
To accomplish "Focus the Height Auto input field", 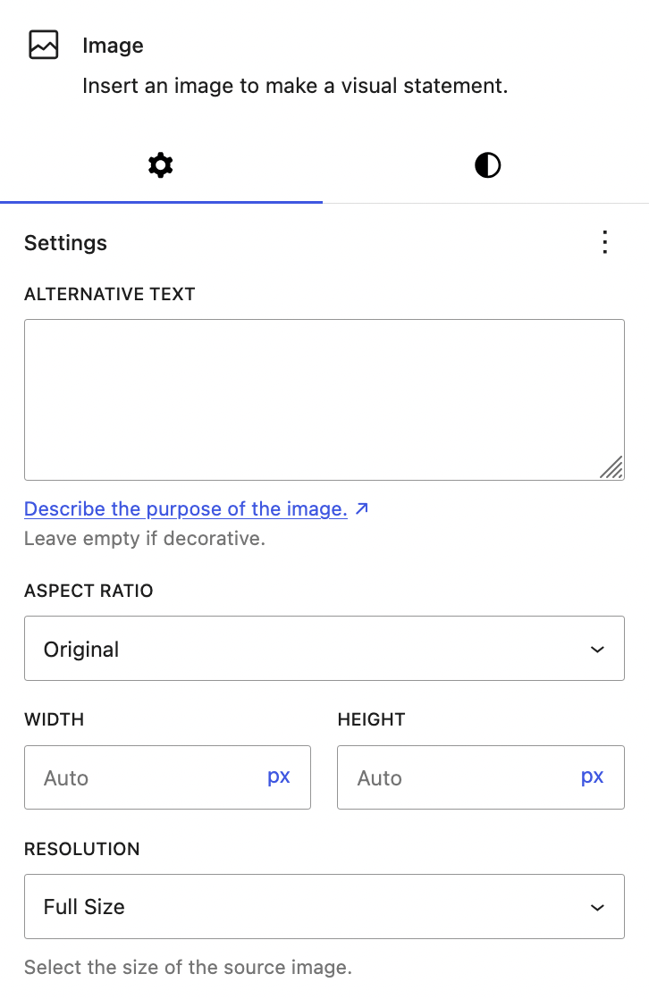I will 456,777.
